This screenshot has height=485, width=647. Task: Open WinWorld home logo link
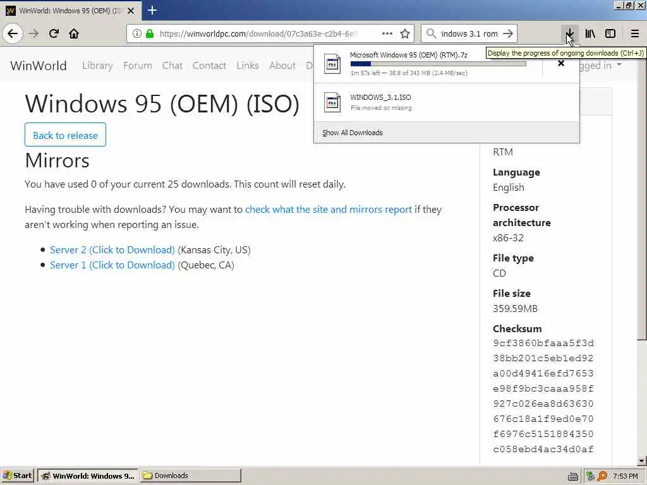(39, 66)
